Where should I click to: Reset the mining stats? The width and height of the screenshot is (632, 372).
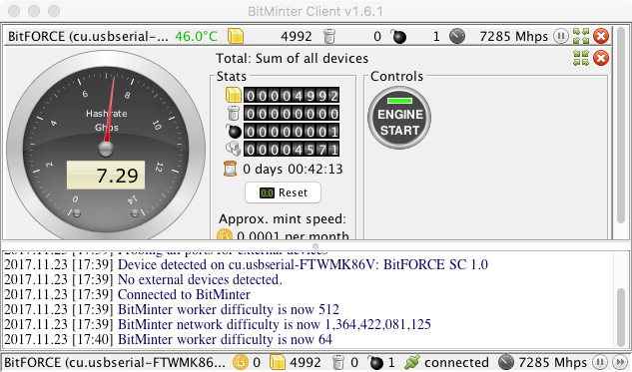pyautogui.click(x=283, y=192)
